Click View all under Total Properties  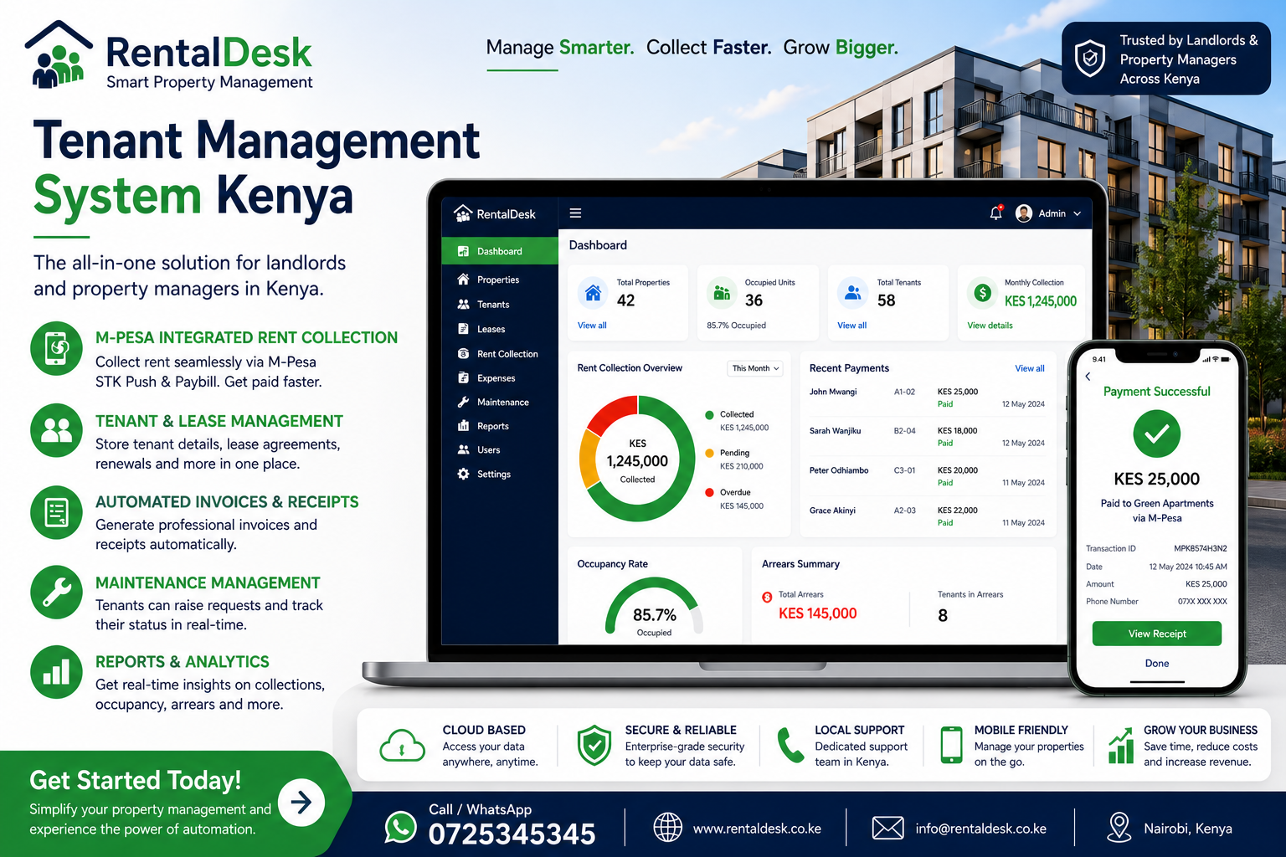pyautogui.click(x=592, y=326)
